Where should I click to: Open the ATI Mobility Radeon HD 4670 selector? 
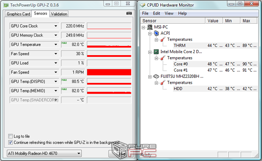pyautogui.click(x=44, y=153)
